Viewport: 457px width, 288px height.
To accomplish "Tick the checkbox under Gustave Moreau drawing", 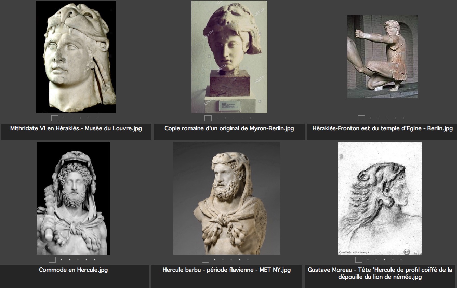I will coord(359,259).
